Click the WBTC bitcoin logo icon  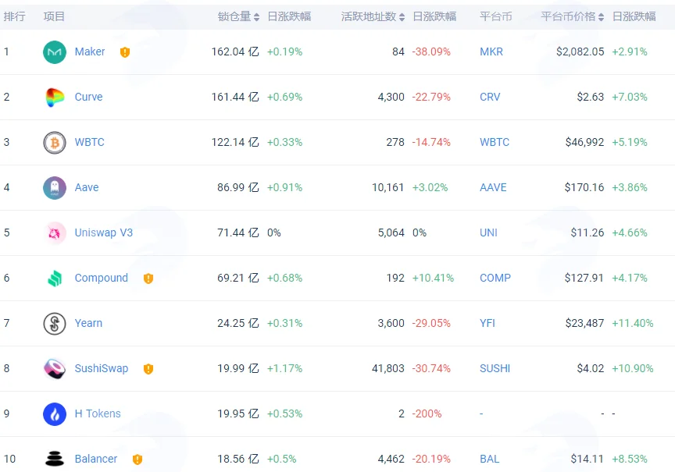pyautogui.click(x=55, y=142)
